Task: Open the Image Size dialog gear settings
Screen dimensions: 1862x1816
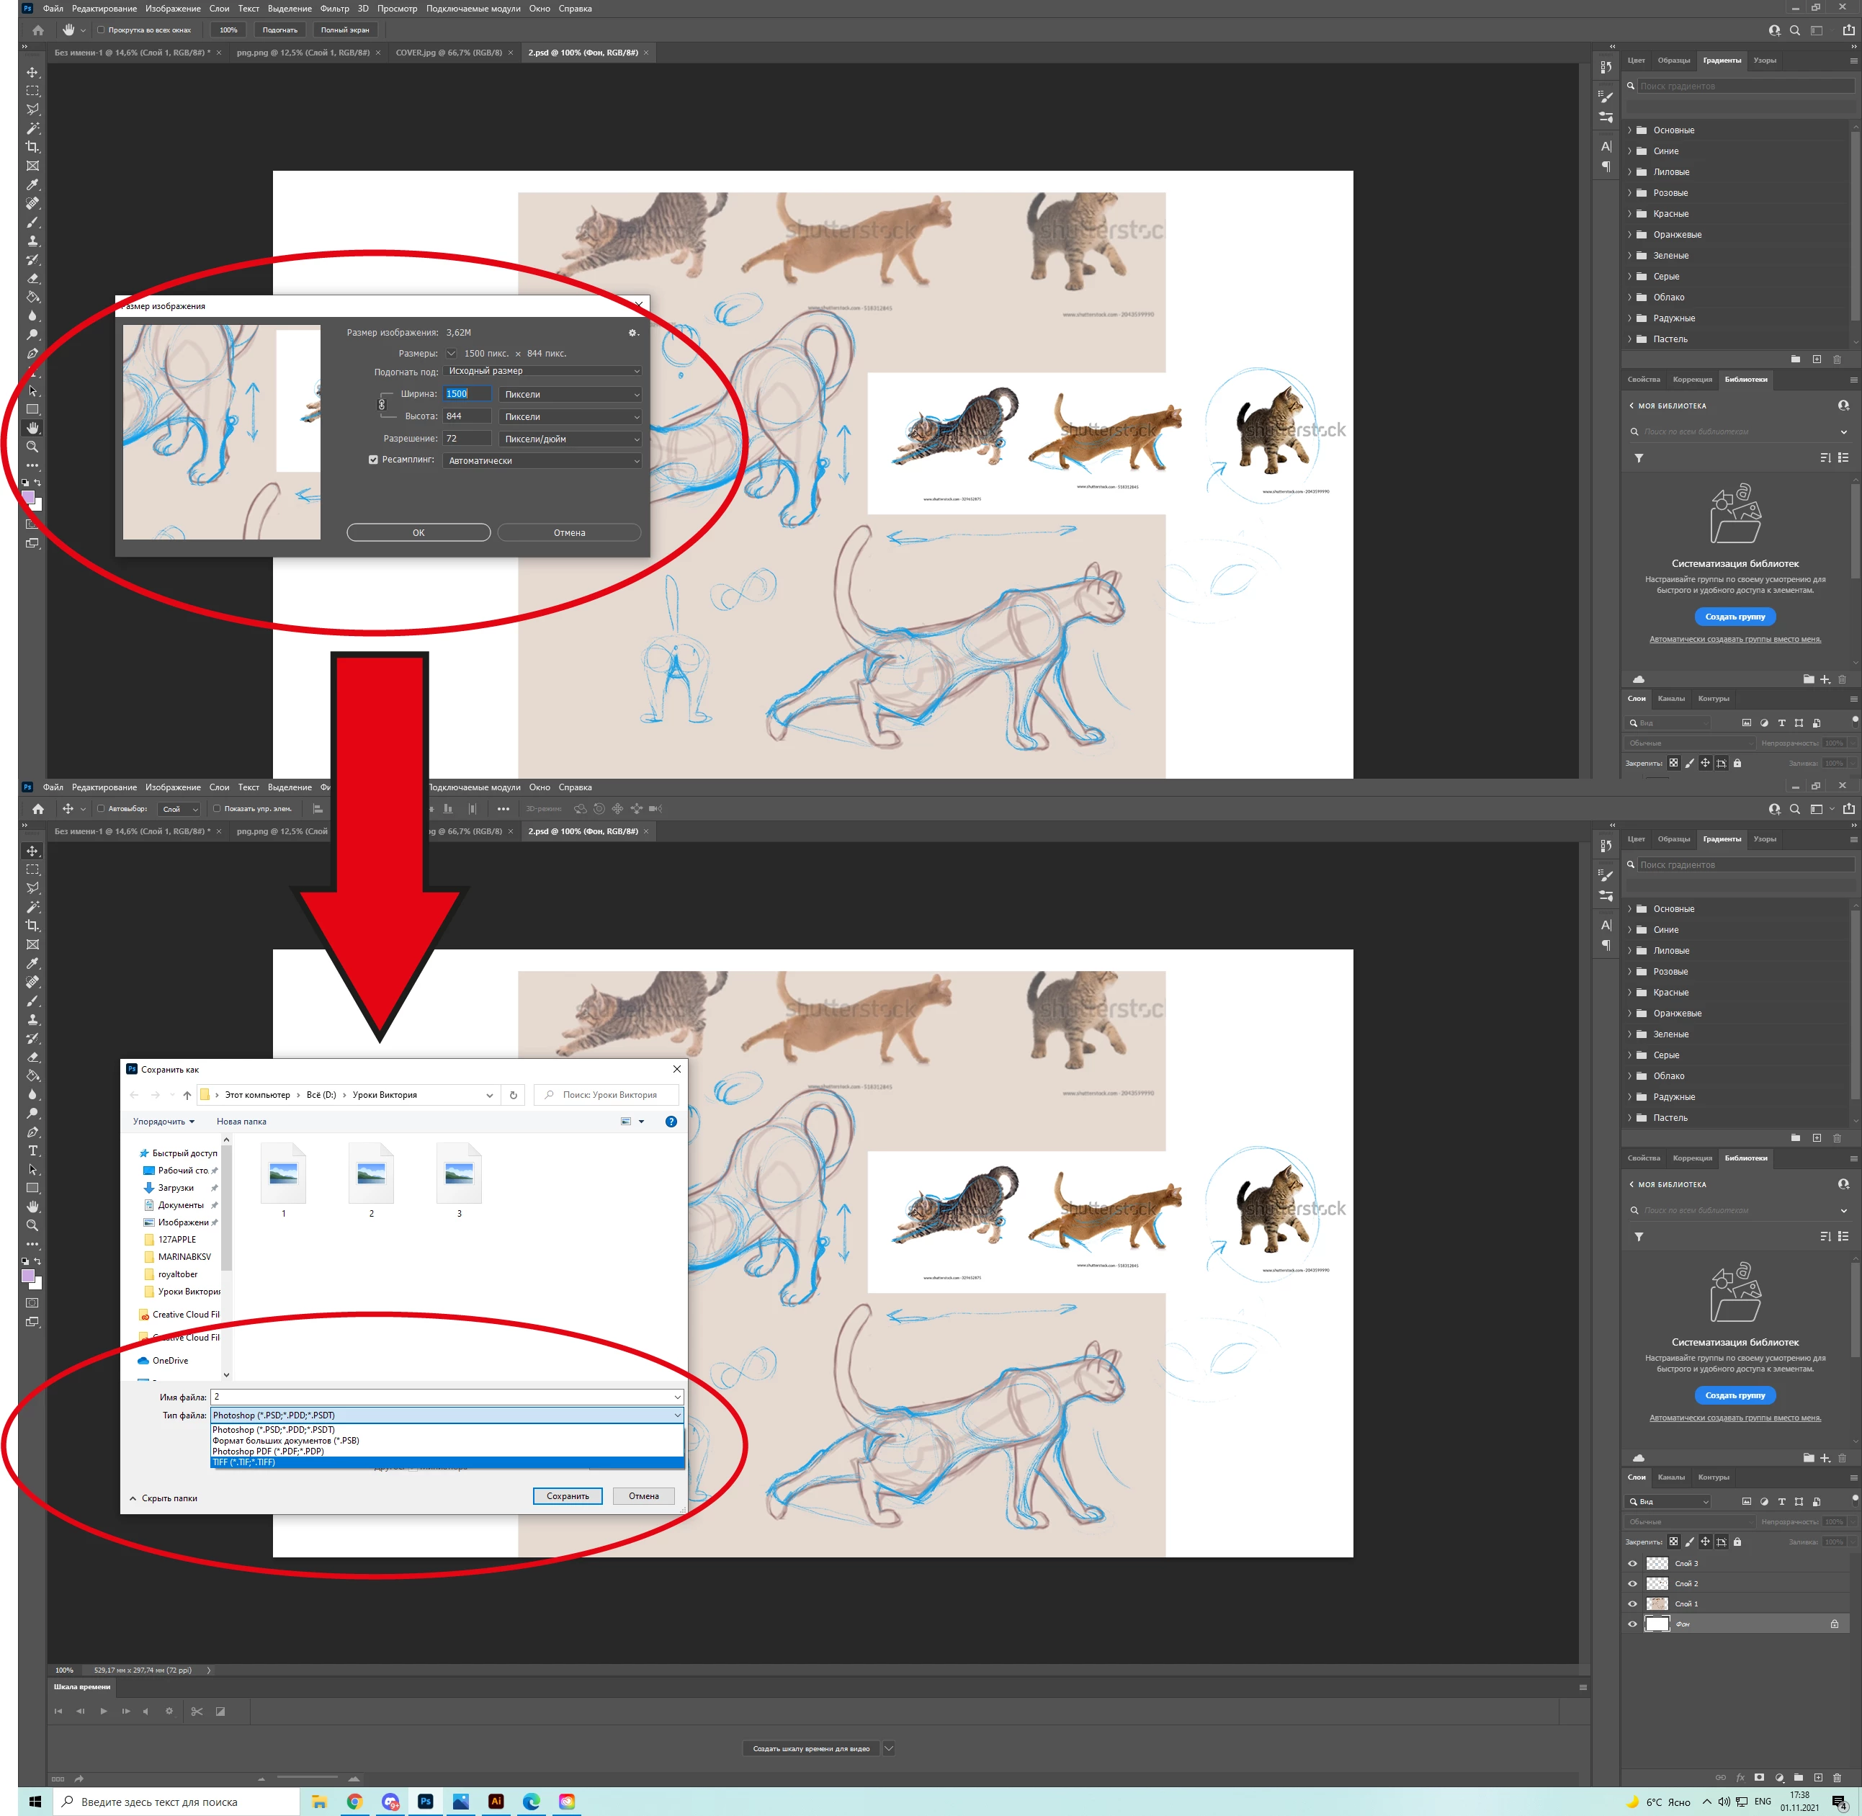Action: (632, 333)
